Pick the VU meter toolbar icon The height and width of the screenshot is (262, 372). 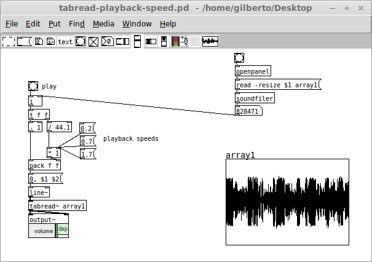coord(176,41)
